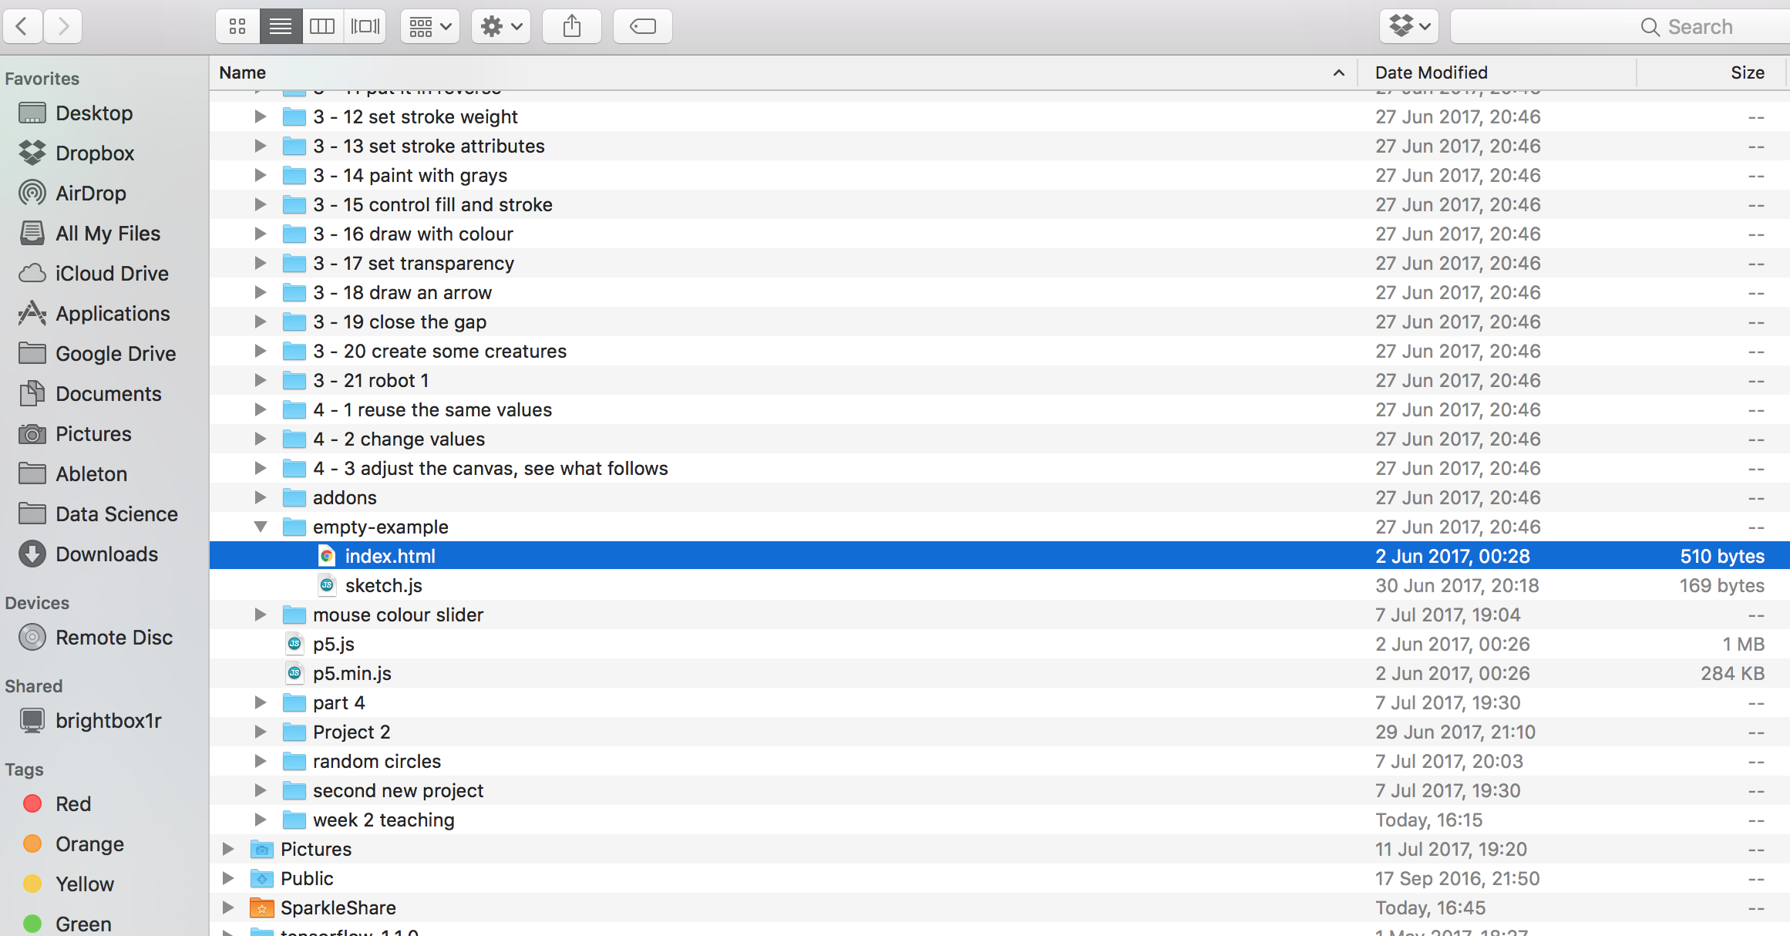Open the Dropbox toolbar menu
Screen dimensions: 1790x936
point(1408,27)
